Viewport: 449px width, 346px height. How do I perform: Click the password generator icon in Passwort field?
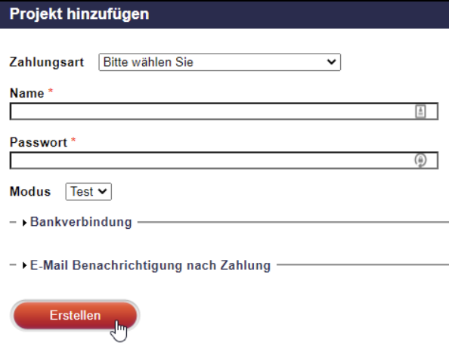[420, 160]
